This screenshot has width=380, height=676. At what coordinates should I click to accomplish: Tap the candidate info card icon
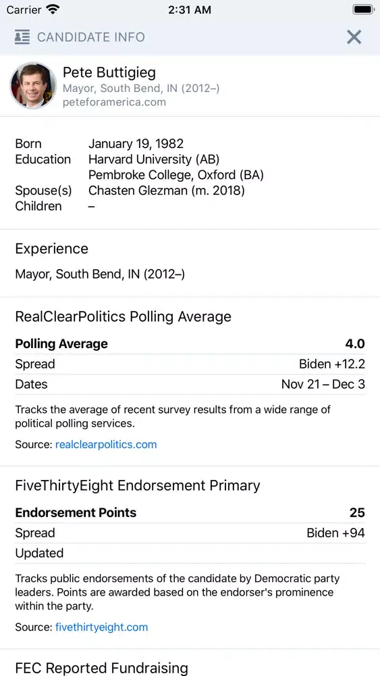point(22,37)
